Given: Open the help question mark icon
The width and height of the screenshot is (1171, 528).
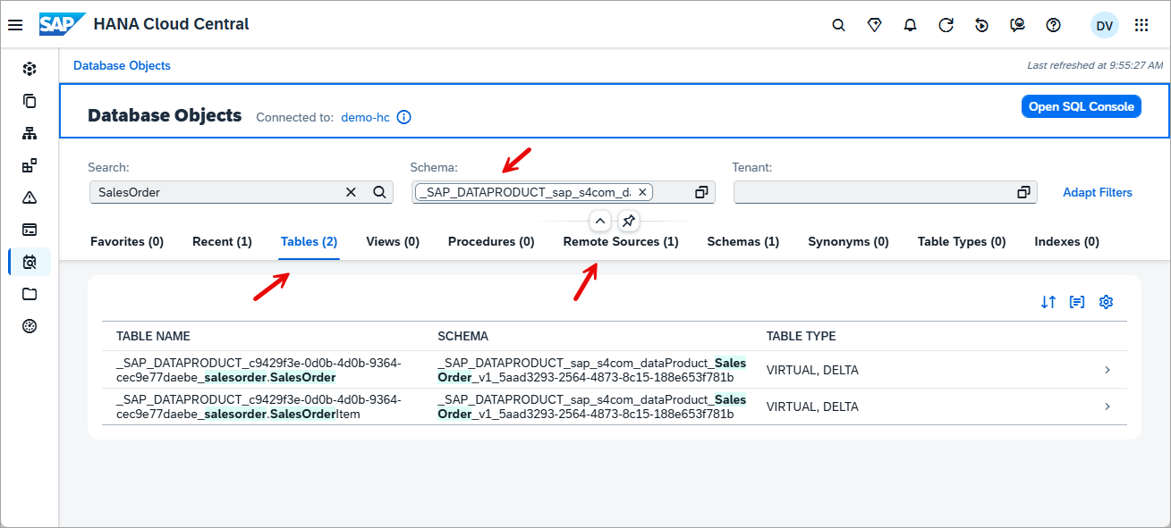Looking at the screenshot, I should (1053, 25).
